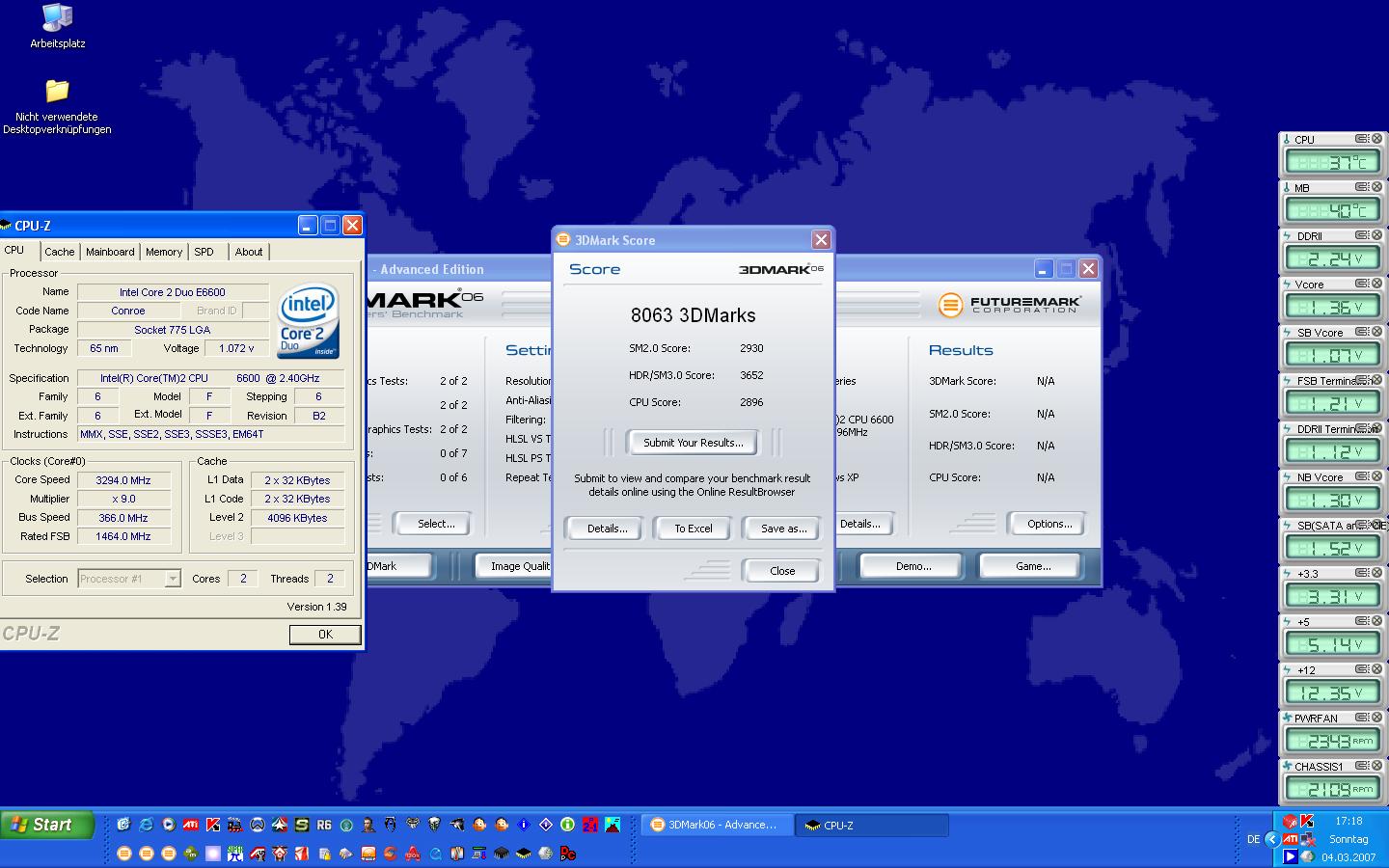Expand hidden tray icons with the arrow
The width and height of the screenshot is (1389, 868).
(1272, 839)
